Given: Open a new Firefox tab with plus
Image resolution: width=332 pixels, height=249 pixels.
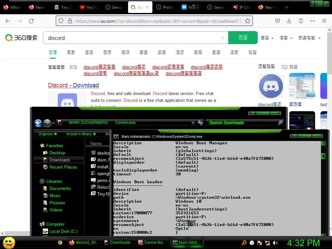Looking at the screenshot, I should (287, 7).
